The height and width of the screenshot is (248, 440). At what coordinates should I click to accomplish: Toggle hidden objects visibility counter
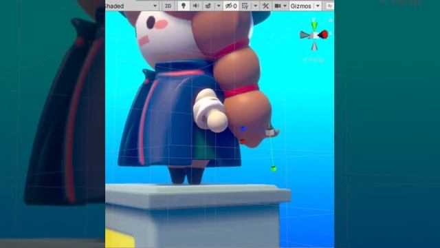click(231, 6)
